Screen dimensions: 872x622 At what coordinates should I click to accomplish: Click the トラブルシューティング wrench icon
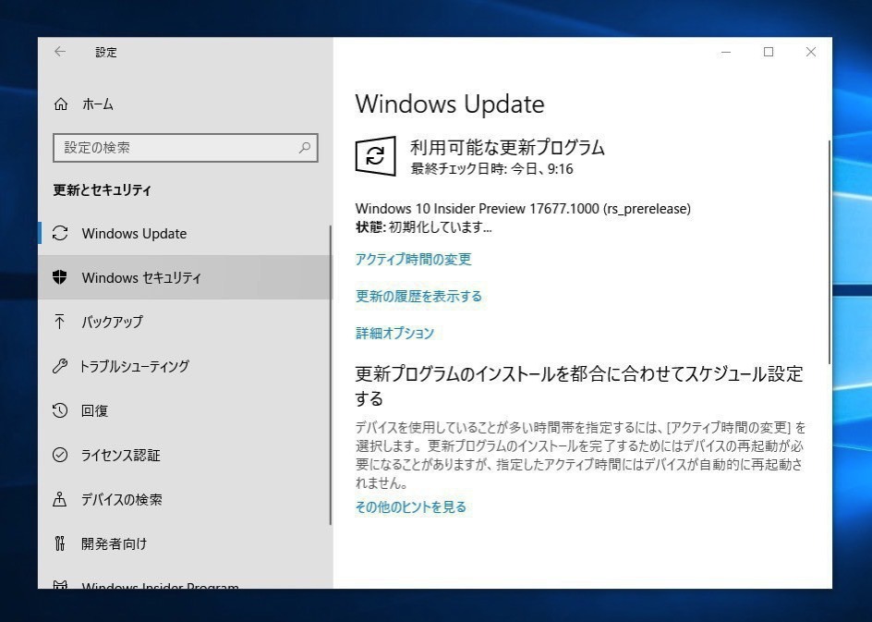(59, 366)
